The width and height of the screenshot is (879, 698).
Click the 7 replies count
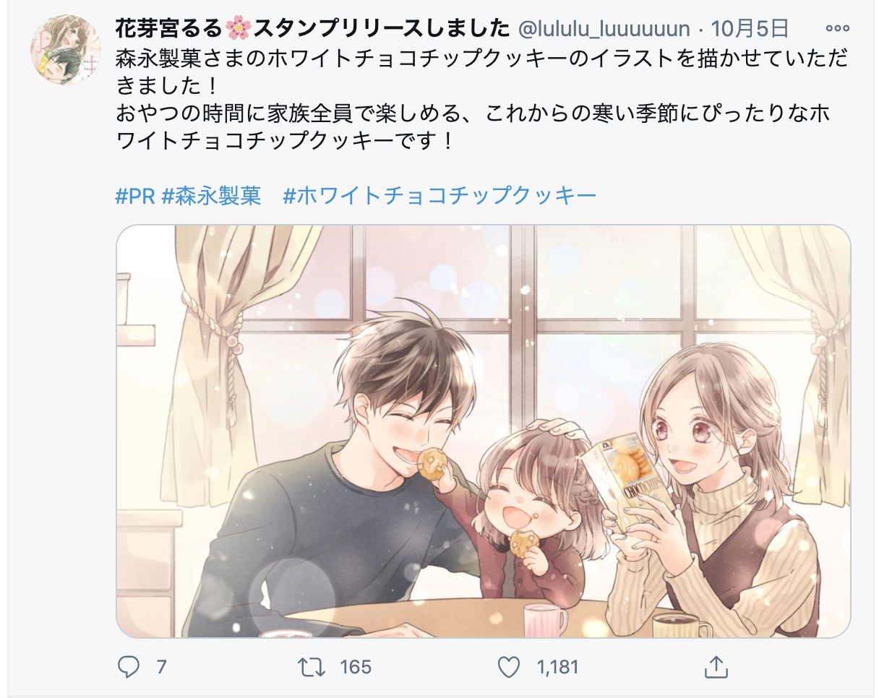coord(161,666)
